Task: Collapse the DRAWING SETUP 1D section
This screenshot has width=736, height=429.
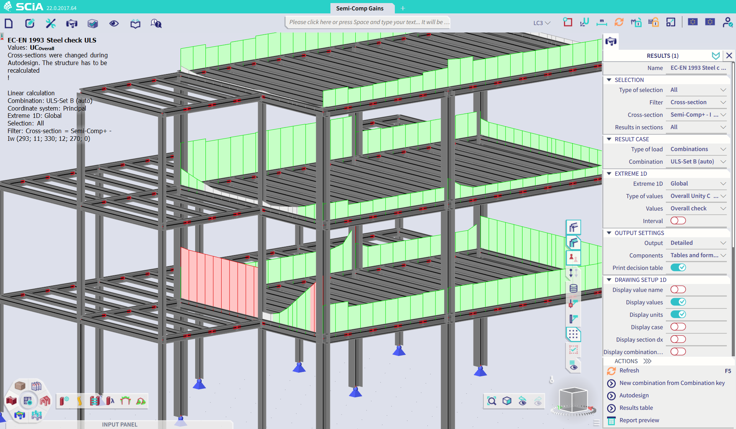Action: click(x=609, y=280)
